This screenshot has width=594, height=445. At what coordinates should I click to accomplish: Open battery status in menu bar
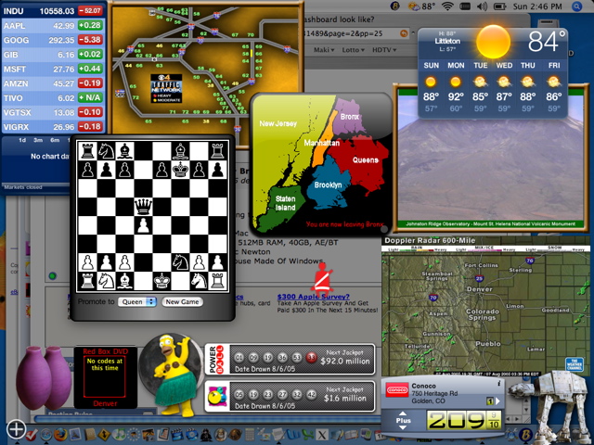click(x=499, y=6)
